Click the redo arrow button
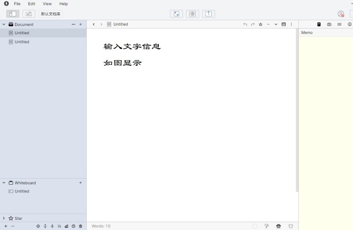 pyautogui.click(x=253, y=24)
